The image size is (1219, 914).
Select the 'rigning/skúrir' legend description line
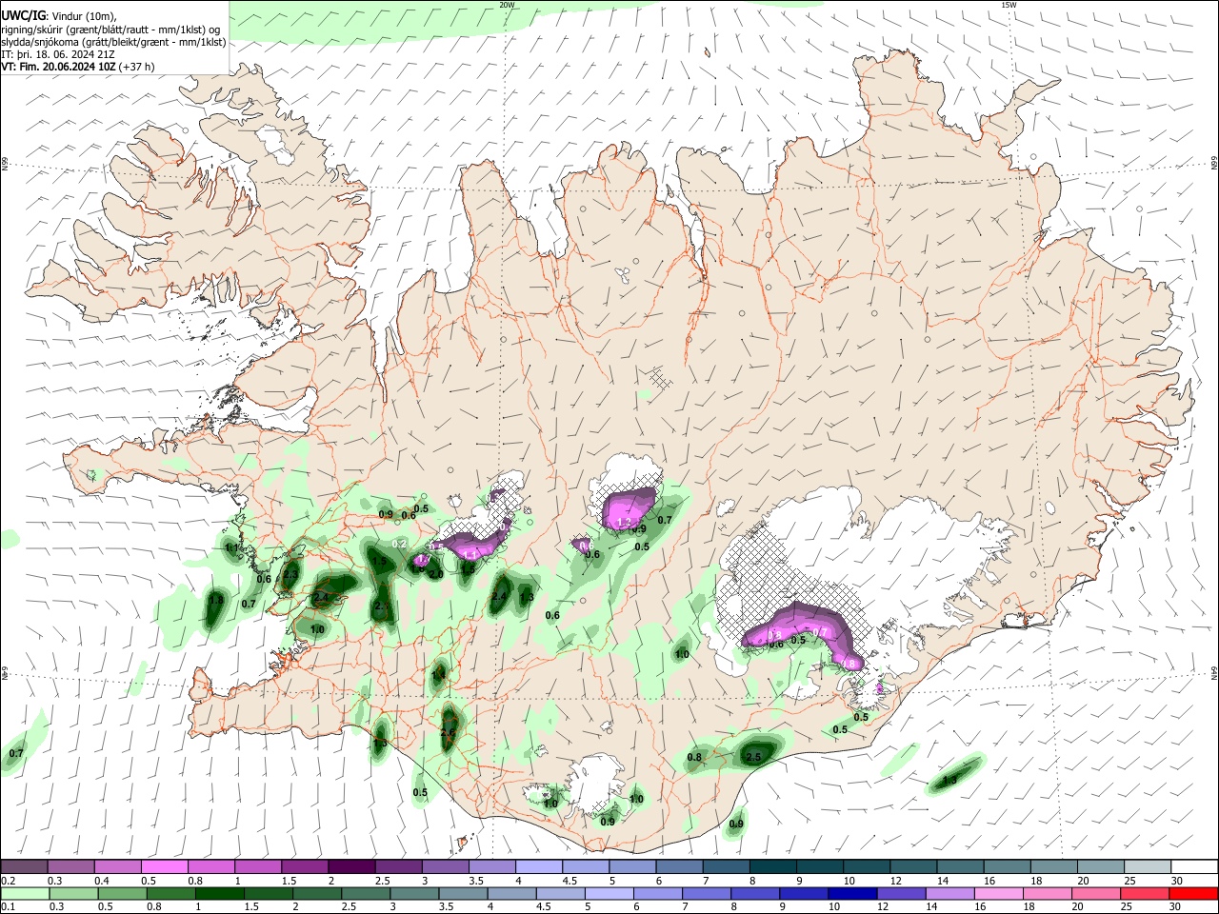(x=110, y=29)
